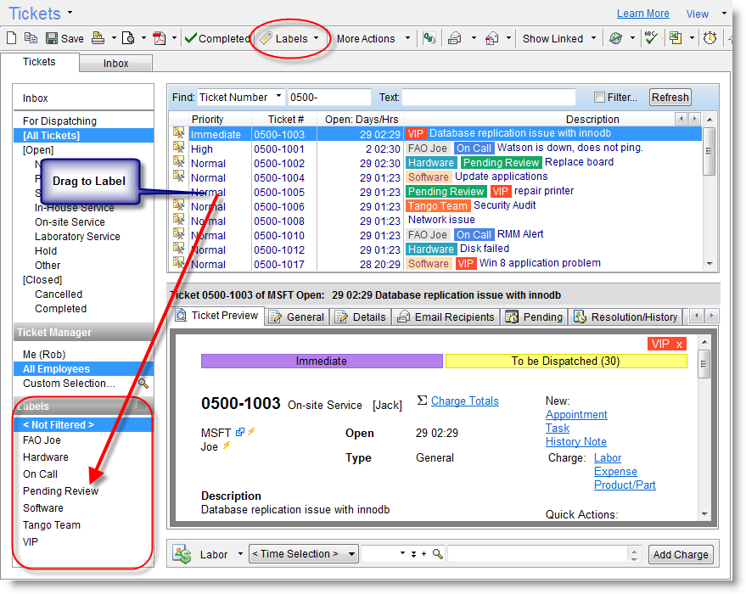Click the spell check ABC icon

651,38
